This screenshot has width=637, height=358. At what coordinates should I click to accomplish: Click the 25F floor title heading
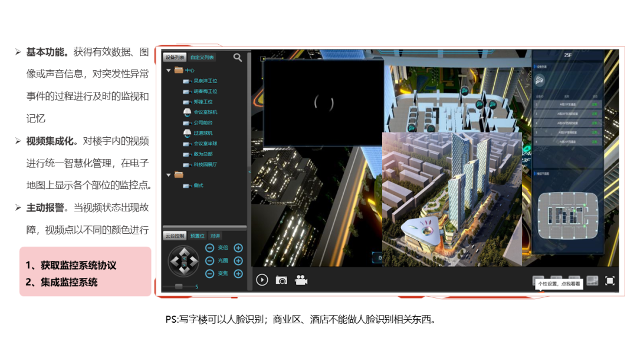pos(567,55)
